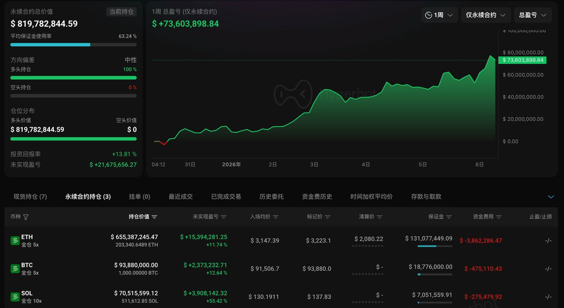This screenshot has height=308, width=564.
Task: Collapse the positions panel with blue chevron
Action: 551,197
